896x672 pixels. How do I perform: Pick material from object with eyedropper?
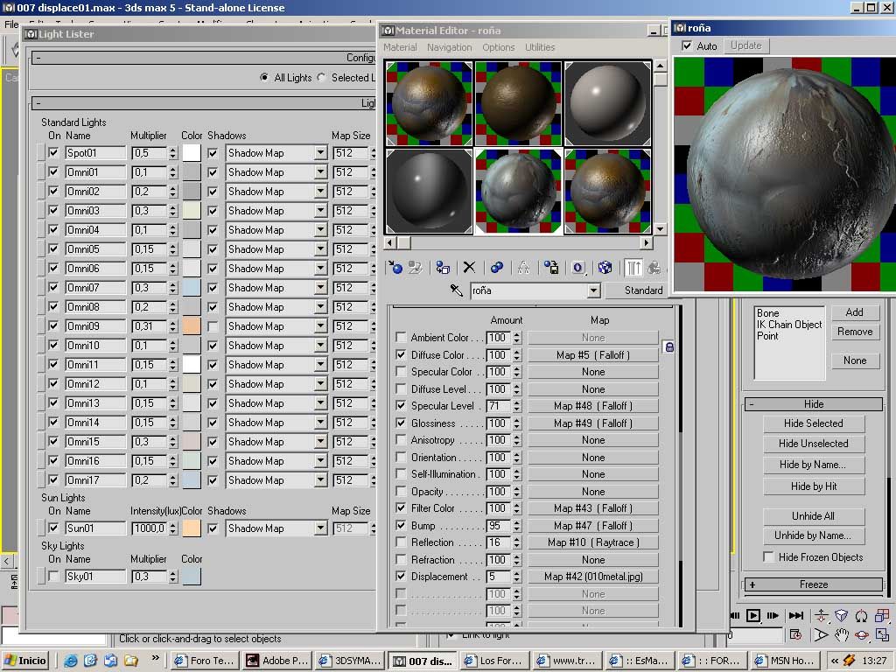(x=456, y=290)
